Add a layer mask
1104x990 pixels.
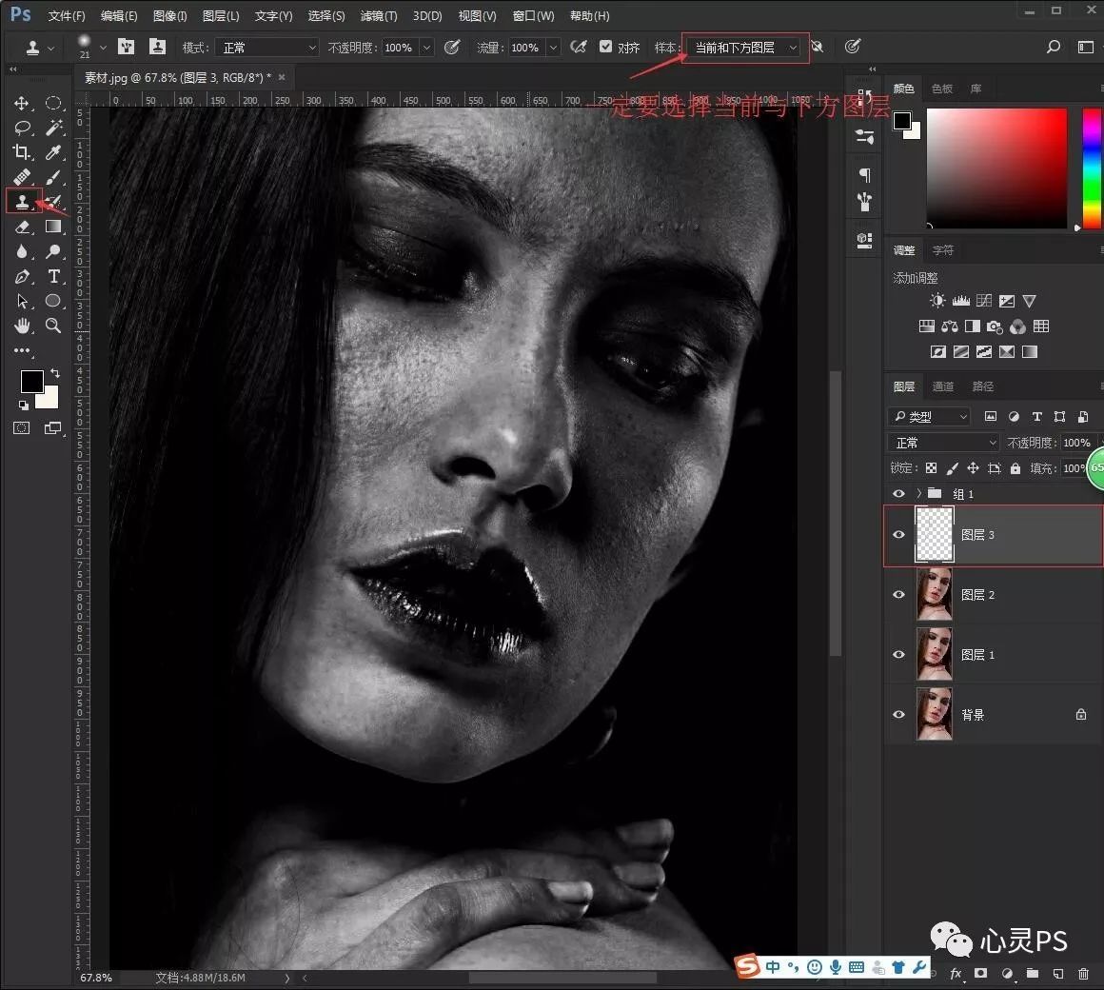[x=980, y=973]
